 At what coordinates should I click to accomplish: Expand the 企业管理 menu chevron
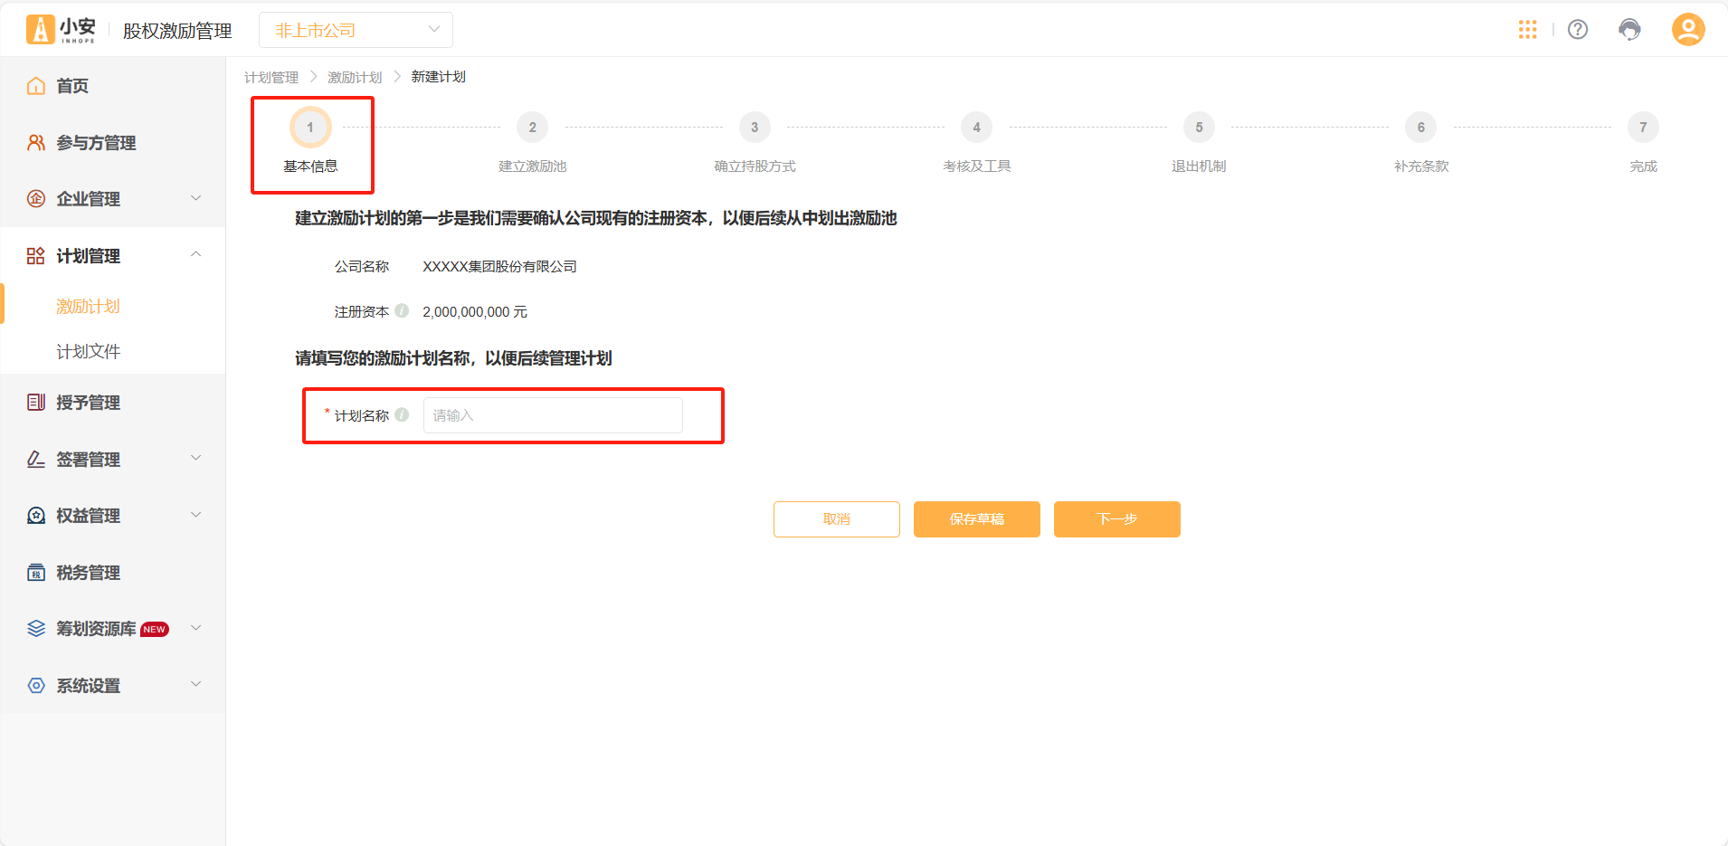(196, 198)
